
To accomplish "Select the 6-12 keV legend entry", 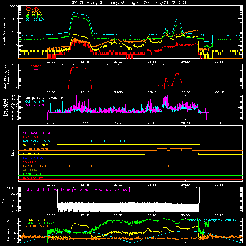I will [33, 10].
